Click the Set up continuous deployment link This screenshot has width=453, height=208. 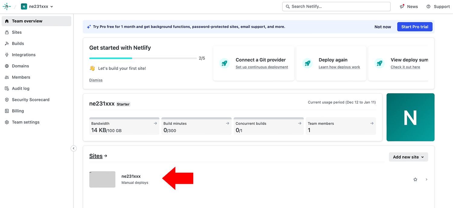point(262,67)
